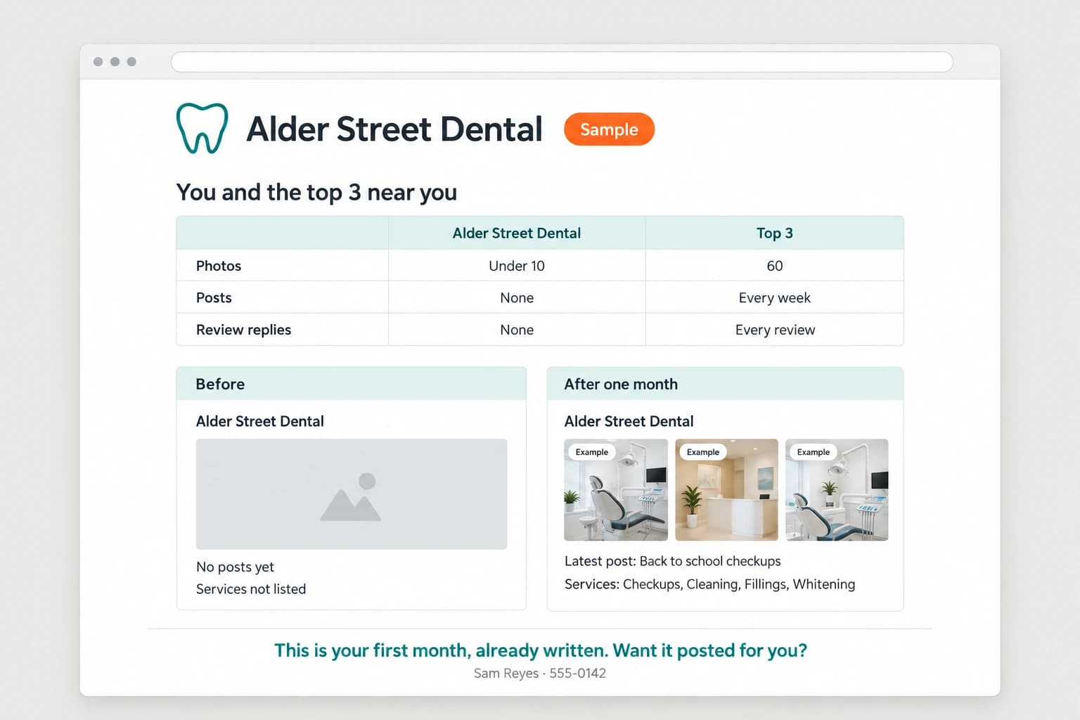This screenshot has width=1080, height=720.
Task: Click "Latest post: Back to school checkups"
Action: pyautogui.click(x=673, y=561)
